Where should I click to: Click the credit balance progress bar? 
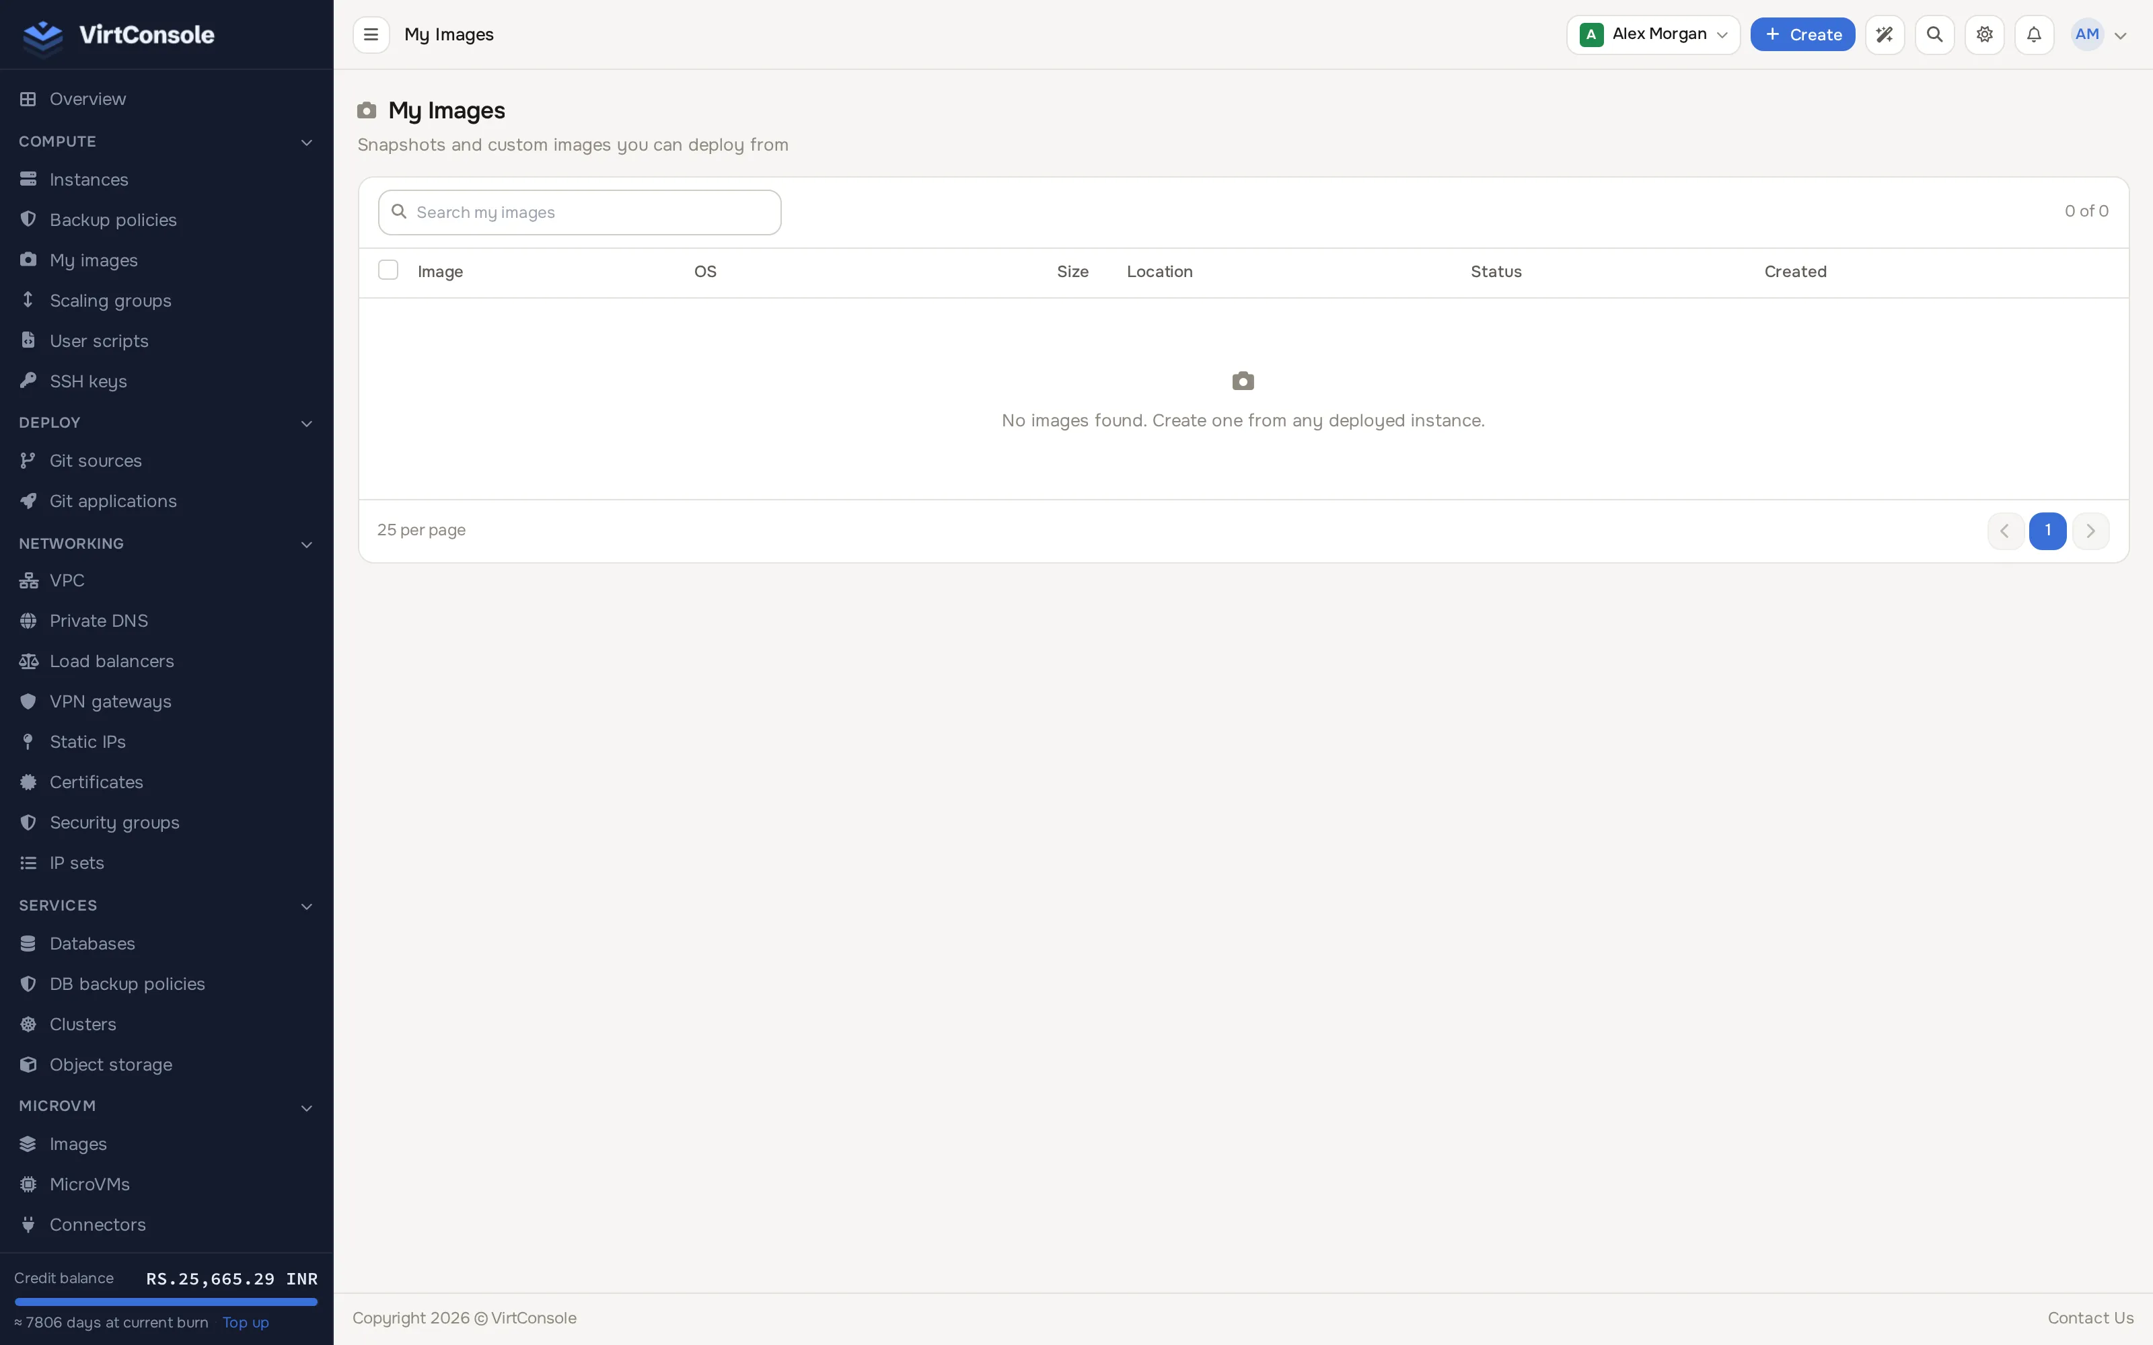(166, 1301)
